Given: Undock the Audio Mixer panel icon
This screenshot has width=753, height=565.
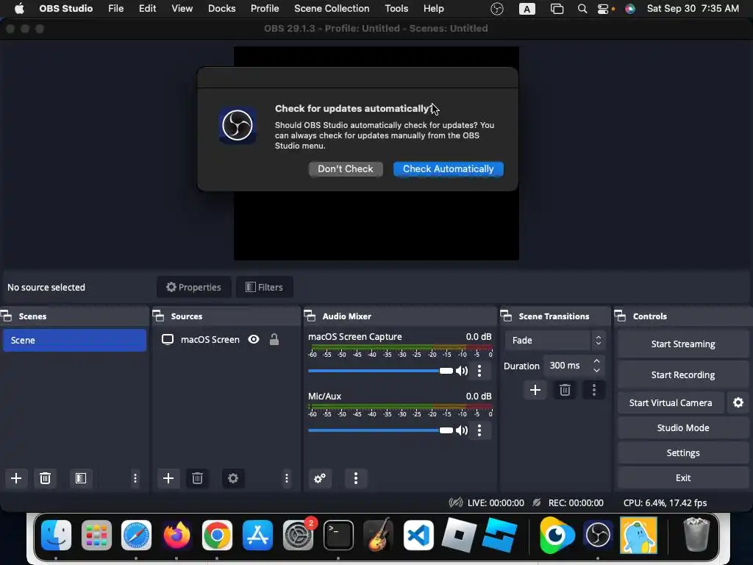Looking at the screenshot, I should click(310, 316).
